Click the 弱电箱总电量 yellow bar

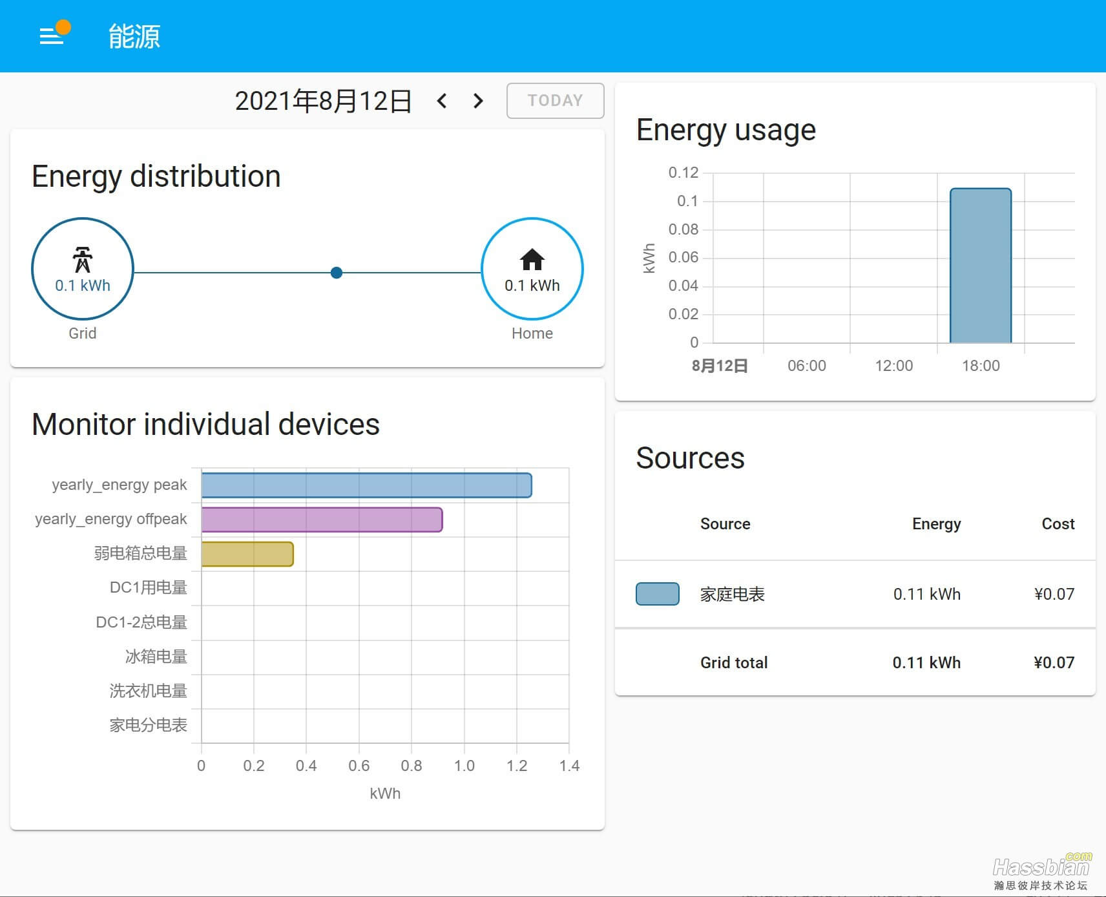[247, 554]
